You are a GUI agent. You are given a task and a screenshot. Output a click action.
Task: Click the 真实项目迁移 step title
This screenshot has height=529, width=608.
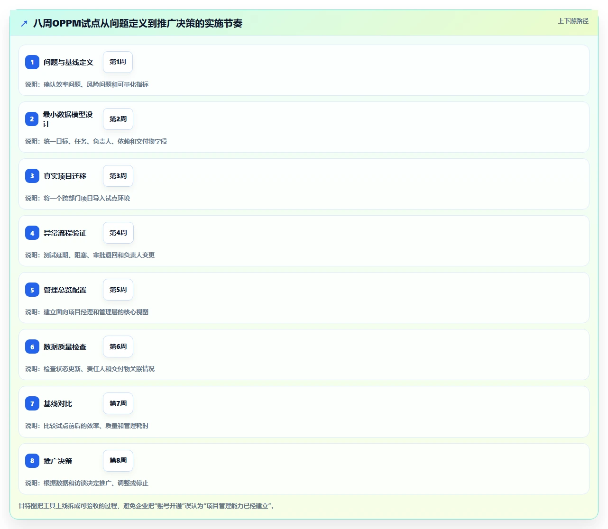point(65,176)
